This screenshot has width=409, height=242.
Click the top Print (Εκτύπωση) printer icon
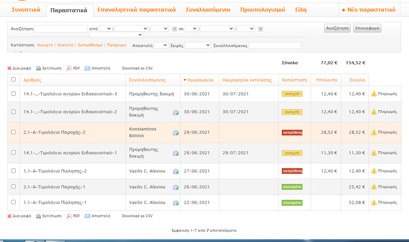(x=38, y=68)
